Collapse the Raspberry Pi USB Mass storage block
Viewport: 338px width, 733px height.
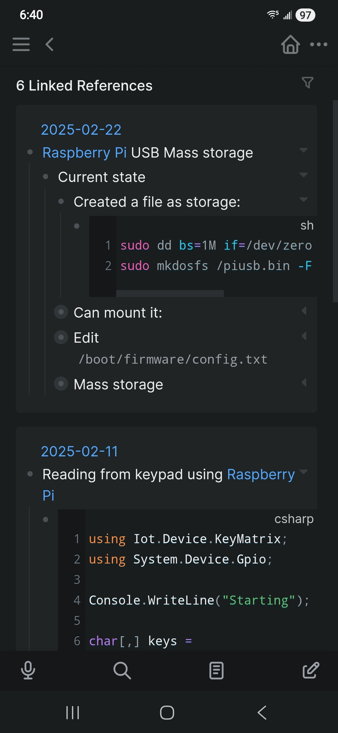pyautogui.click(x=303, y=150)
